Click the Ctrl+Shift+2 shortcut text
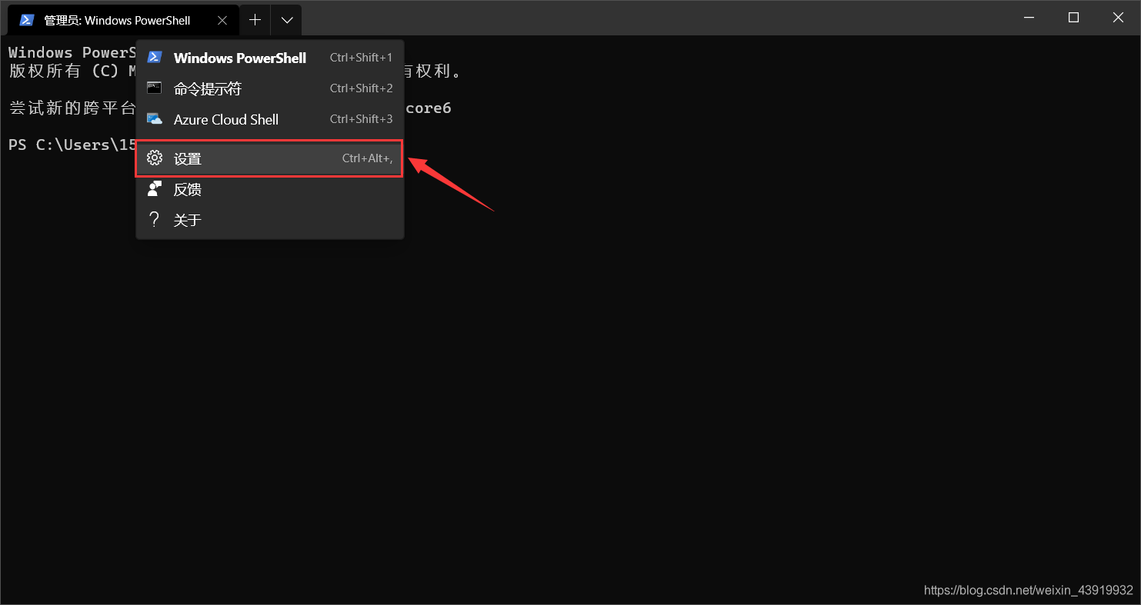 coord(361,88)
